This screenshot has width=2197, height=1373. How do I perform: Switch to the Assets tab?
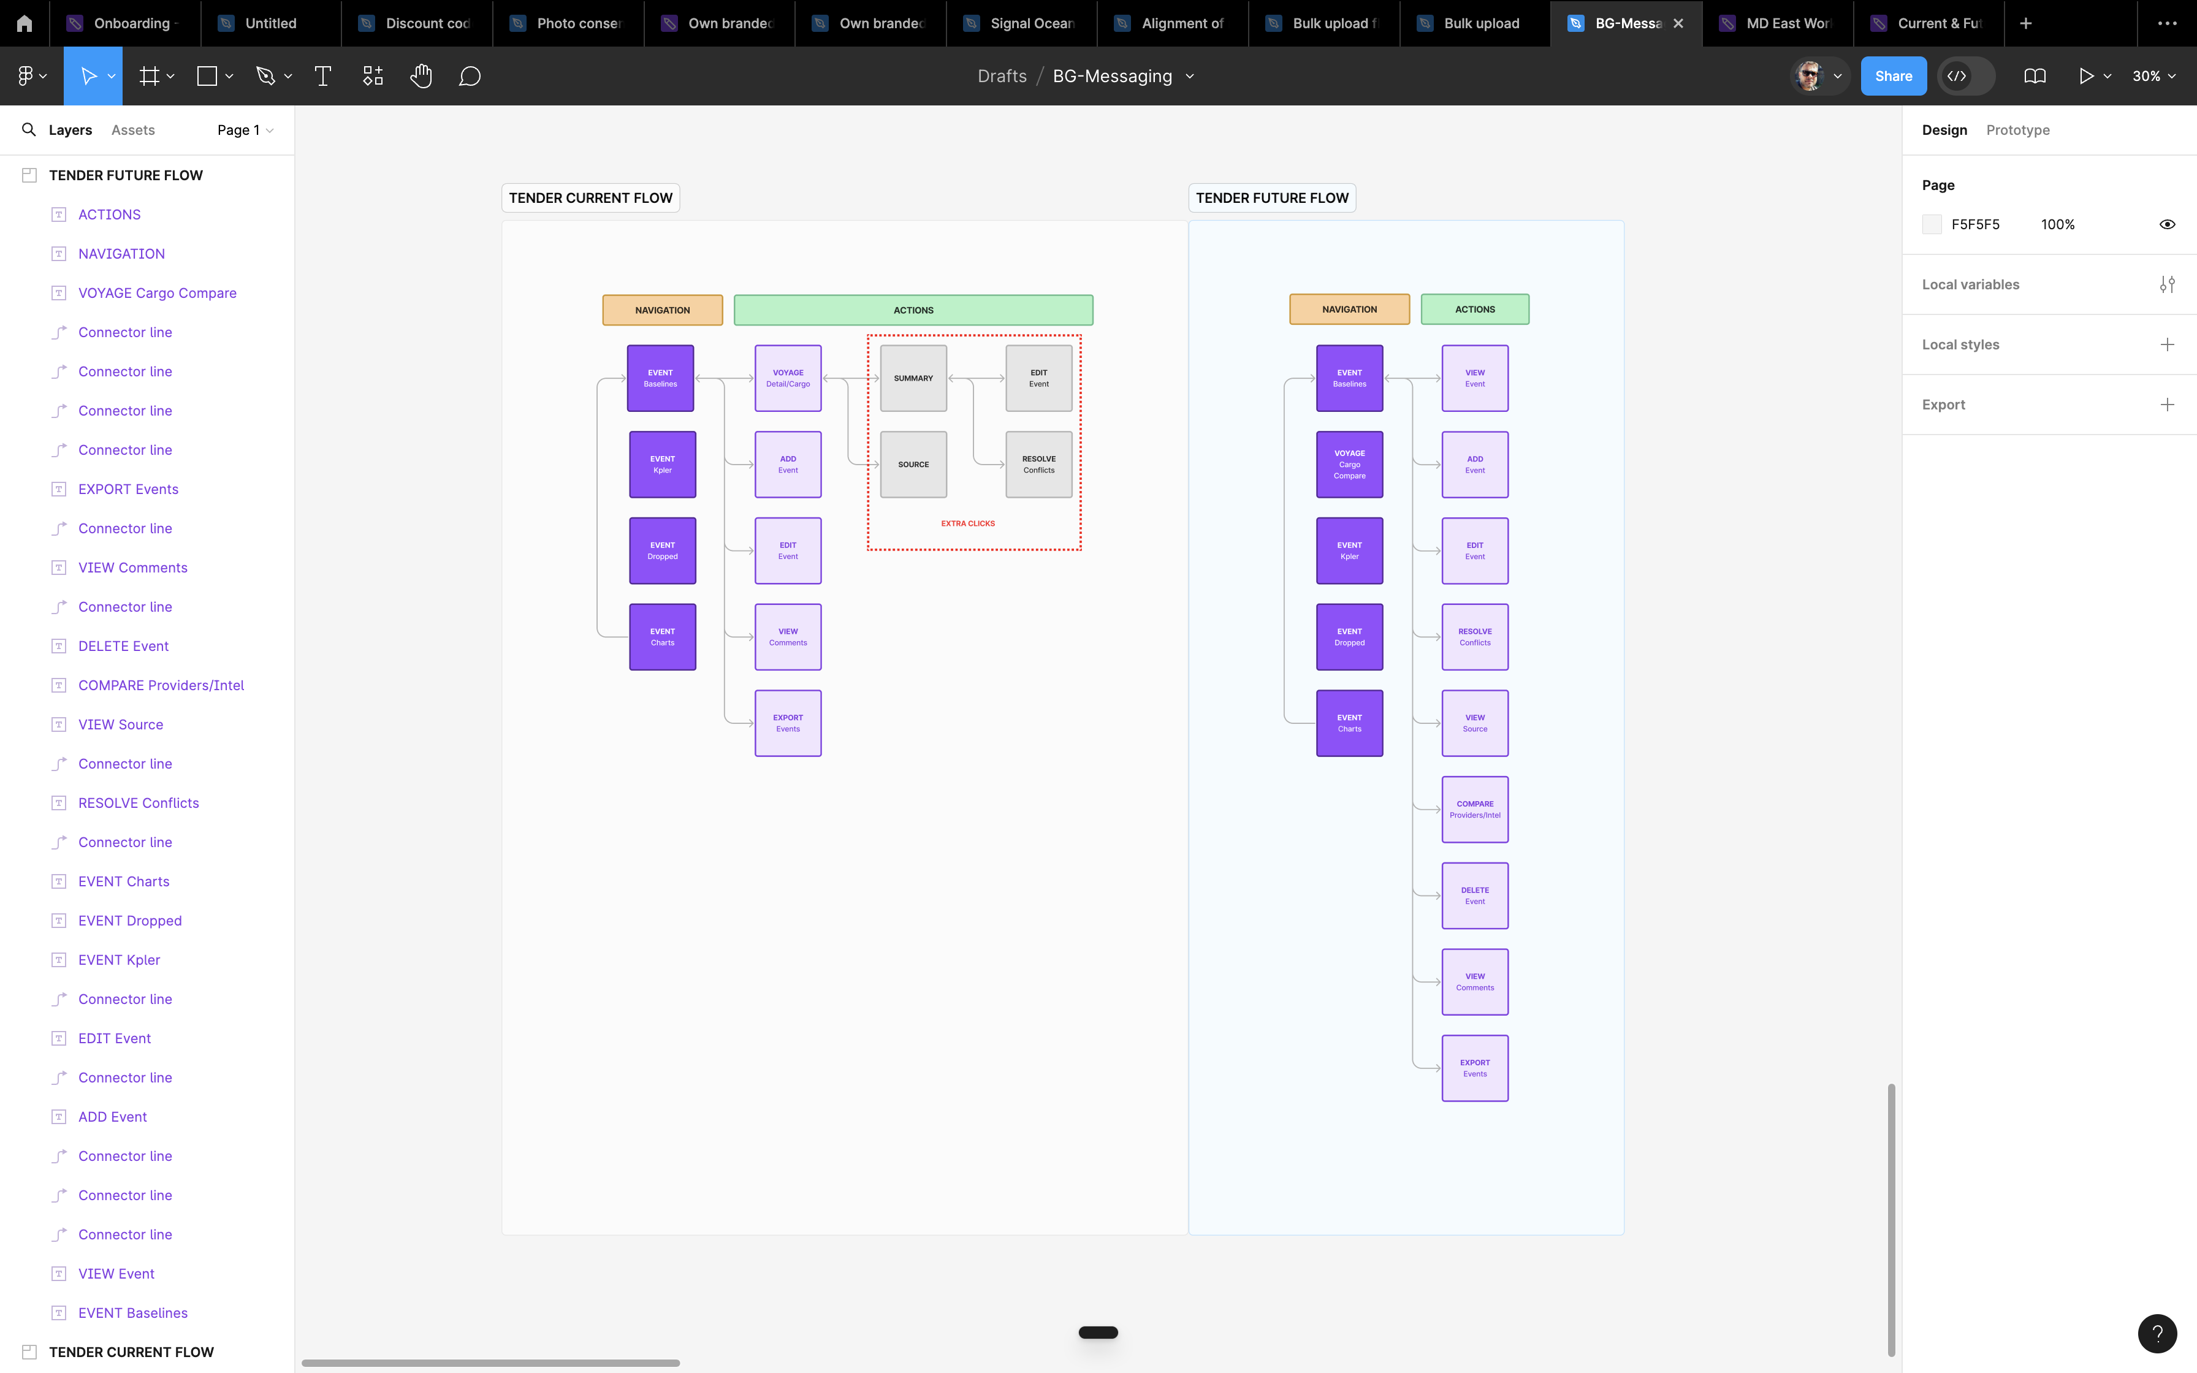click(132, 130)
